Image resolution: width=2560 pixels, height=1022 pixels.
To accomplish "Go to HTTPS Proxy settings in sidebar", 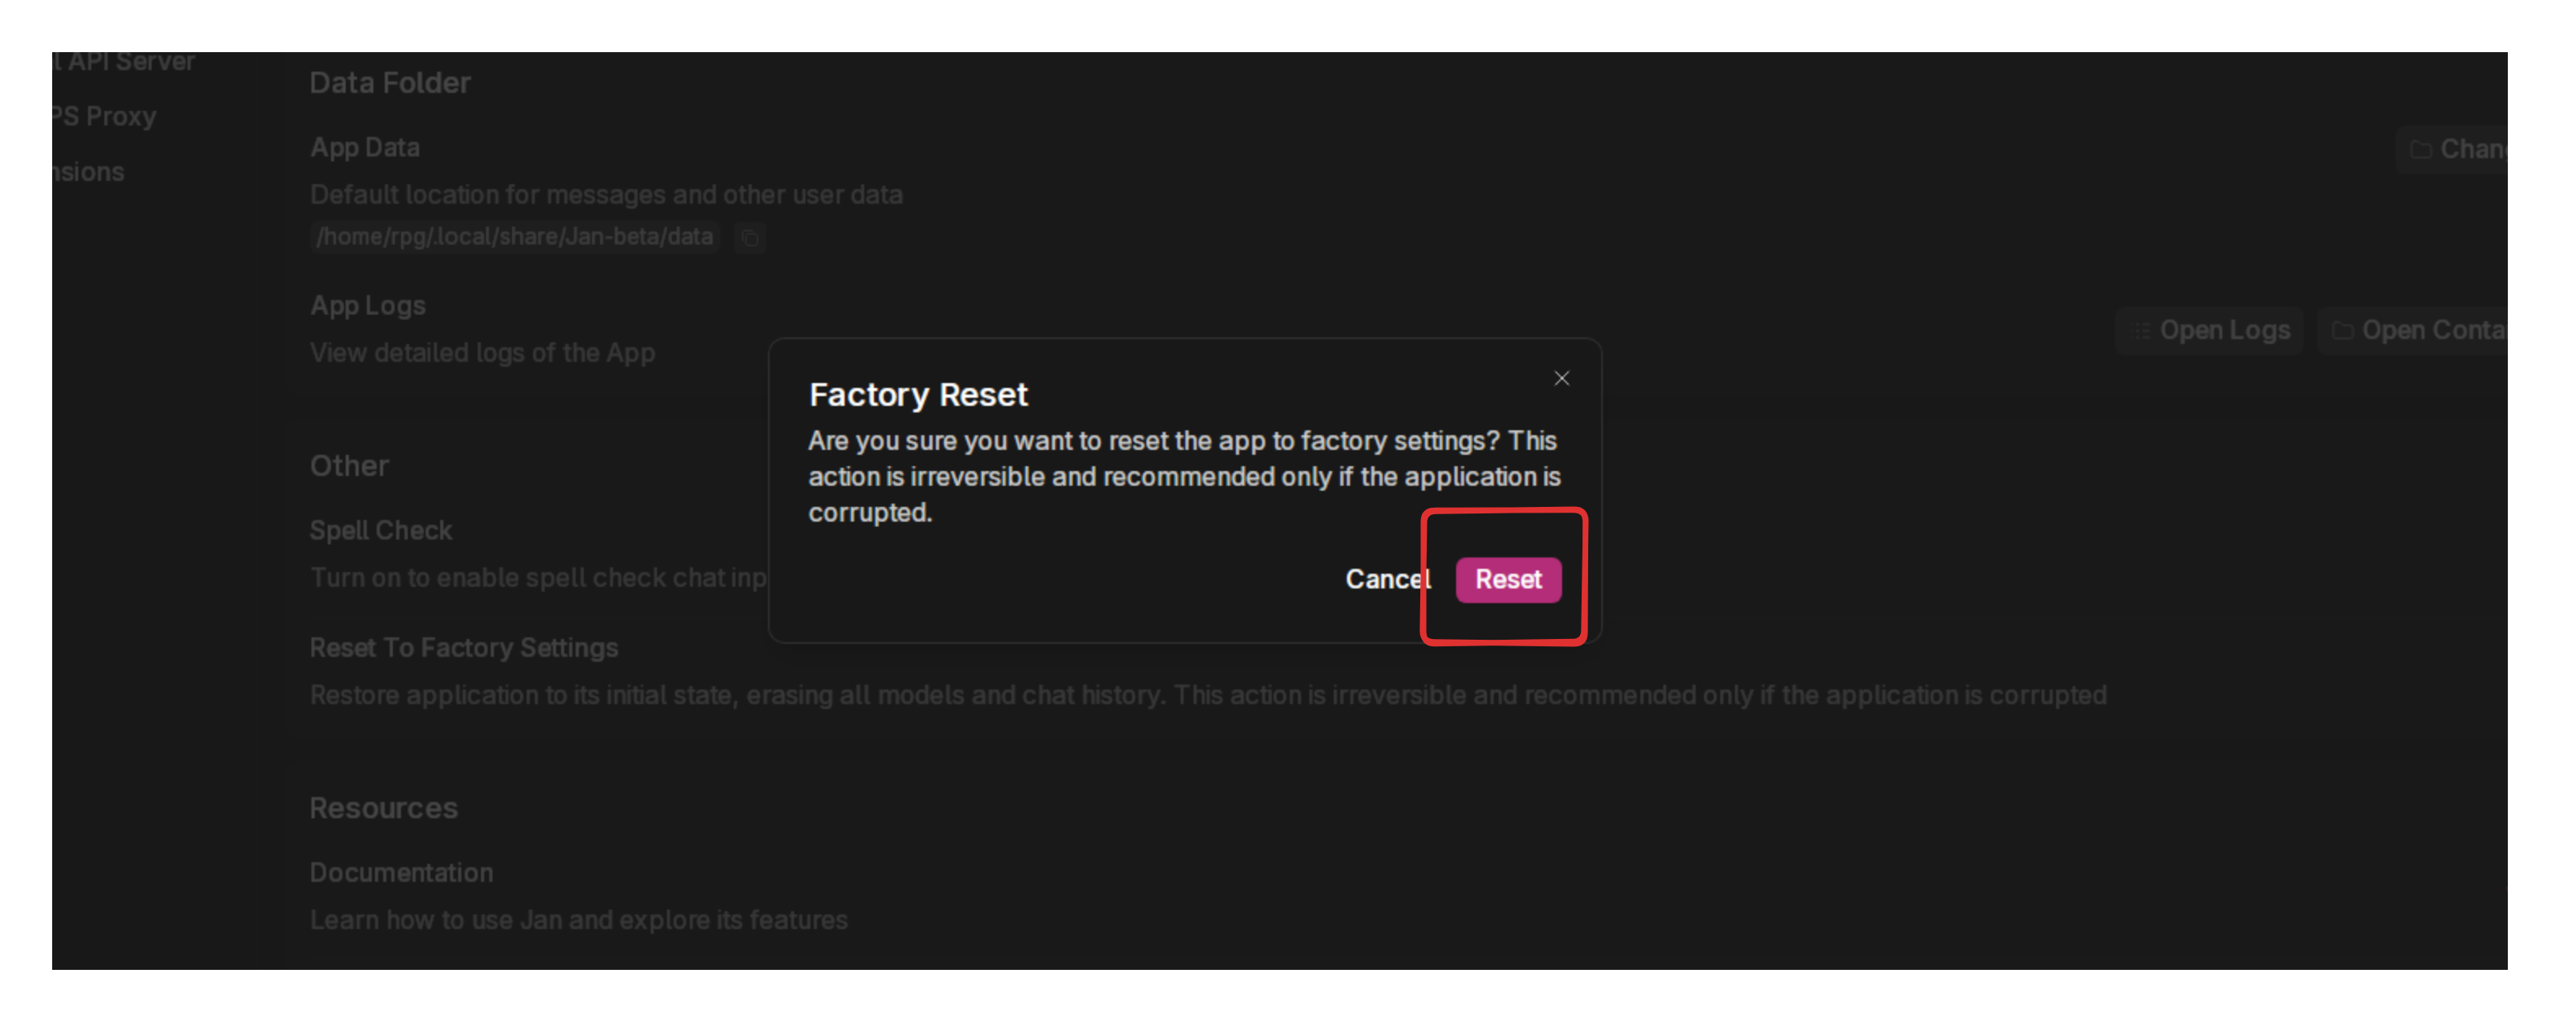I will click(104, 117).
